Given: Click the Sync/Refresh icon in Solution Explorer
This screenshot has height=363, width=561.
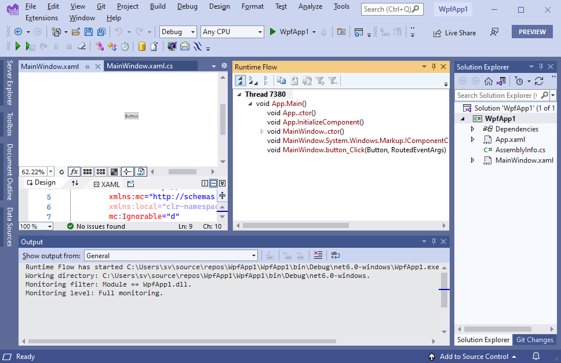Looking at the screenshot, I should 539,81.
